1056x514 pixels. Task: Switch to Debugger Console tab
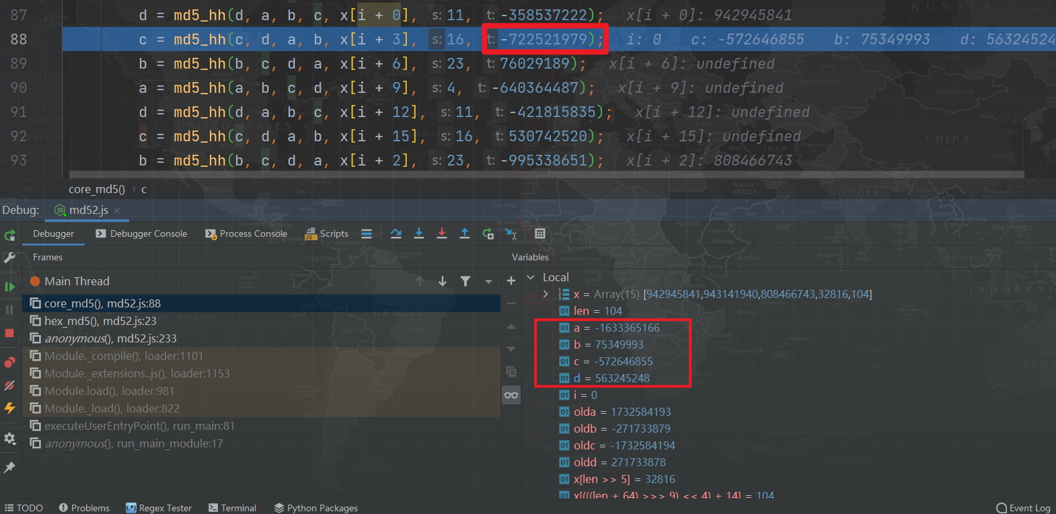point(141,234)
